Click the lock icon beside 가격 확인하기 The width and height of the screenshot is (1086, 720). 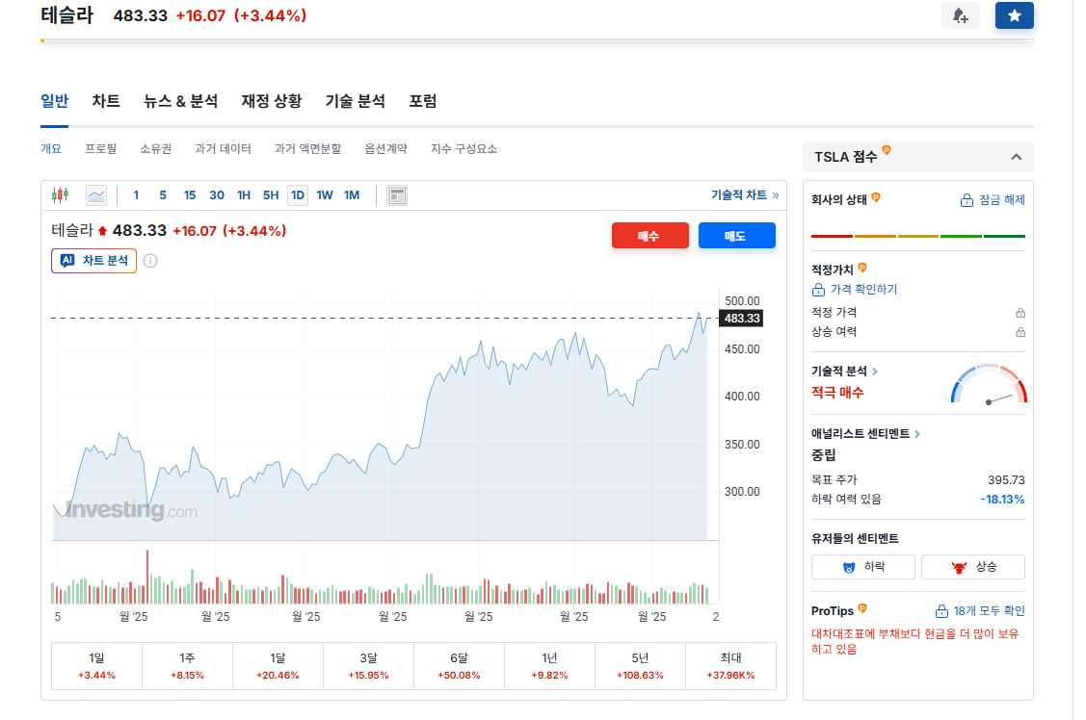pos(819,290)
